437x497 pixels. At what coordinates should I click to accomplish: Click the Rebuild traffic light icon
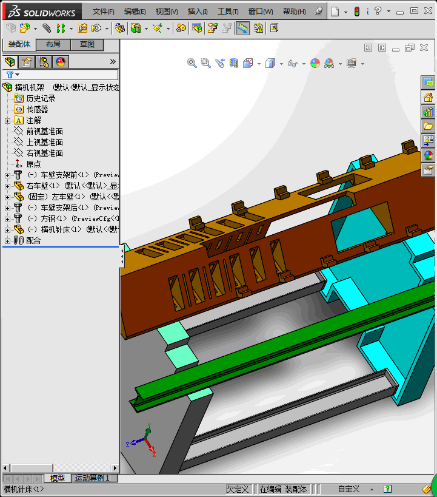(x=357, y=12)
